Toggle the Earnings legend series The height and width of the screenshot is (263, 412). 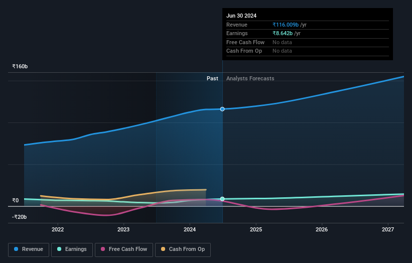[x=72, y=249]
